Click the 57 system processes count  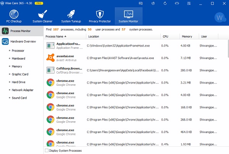(123, 29)
